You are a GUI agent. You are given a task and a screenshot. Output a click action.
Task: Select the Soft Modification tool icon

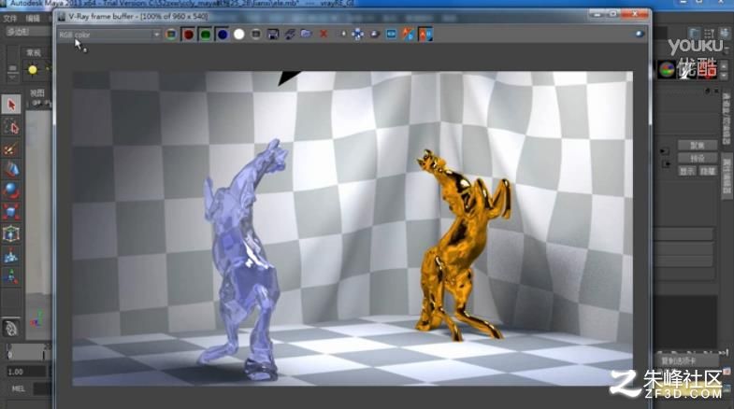pyautogui.click(x=11, y=255)
